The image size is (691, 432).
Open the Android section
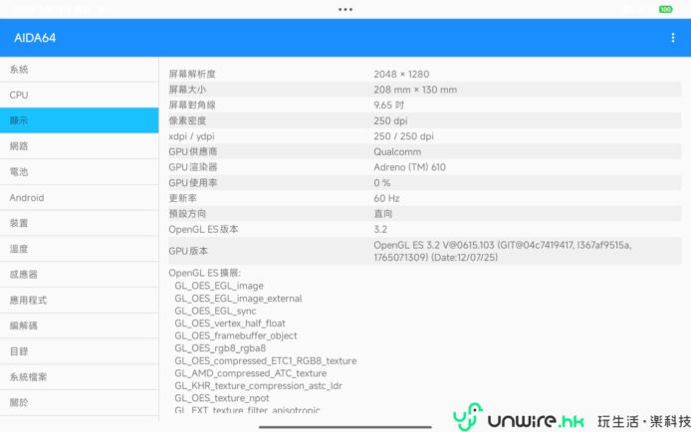point(80,198)
